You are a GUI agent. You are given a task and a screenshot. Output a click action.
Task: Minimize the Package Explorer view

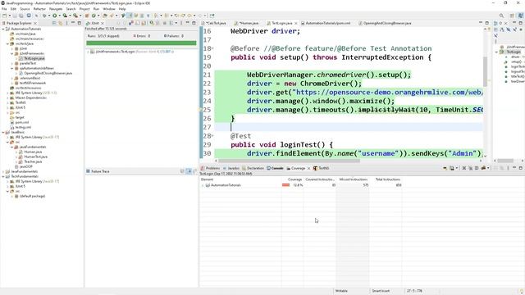click(x=73, y=23)
